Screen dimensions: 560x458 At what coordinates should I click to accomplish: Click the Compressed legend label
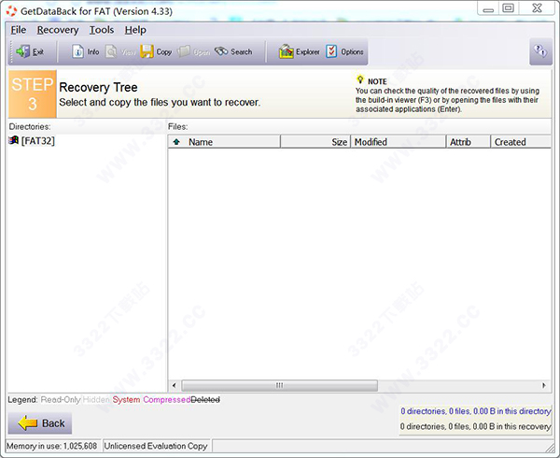(x=166, y=400)
